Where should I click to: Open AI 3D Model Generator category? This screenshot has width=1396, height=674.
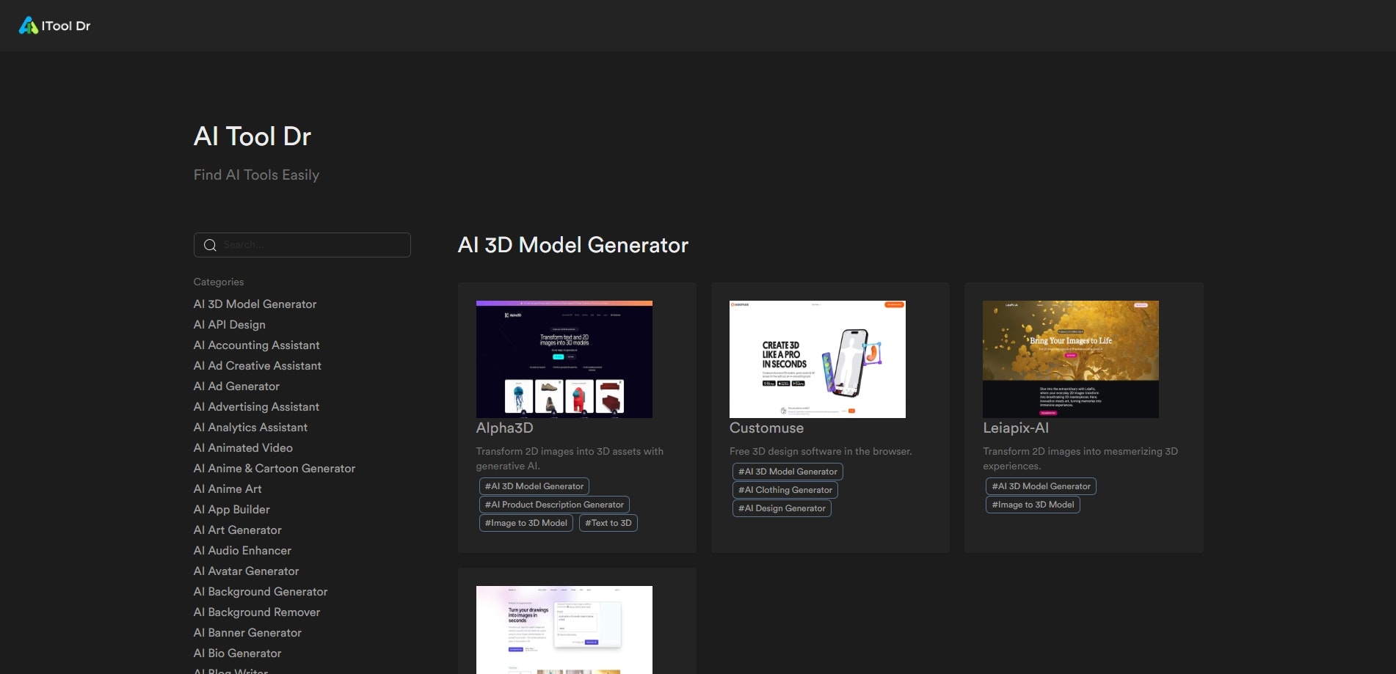coord(255,304)
